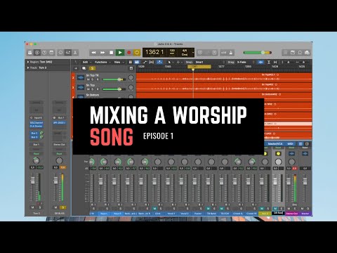Click the green Play button
Screen dimensions: 337x253
coord(120,53)
